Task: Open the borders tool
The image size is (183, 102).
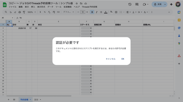Action: (x=116, y=12)
